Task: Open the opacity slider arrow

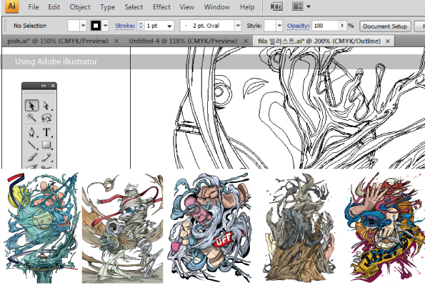Action: pyautogui.click(x=343, y=26)
